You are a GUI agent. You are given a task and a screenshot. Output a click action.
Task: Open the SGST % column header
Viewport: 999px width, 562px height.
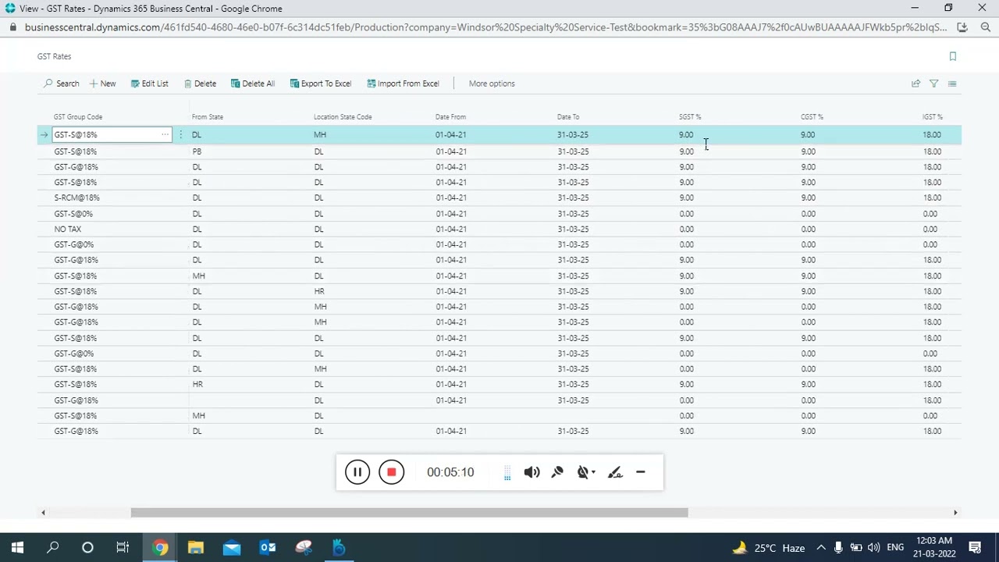pyautogui.click(x=690, y=117)
